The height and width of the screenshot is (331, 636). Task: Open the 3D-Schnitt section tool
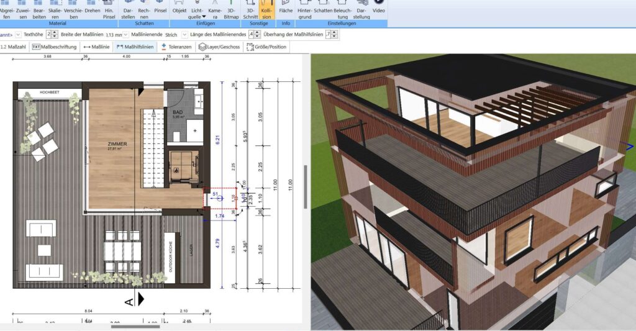252,12
